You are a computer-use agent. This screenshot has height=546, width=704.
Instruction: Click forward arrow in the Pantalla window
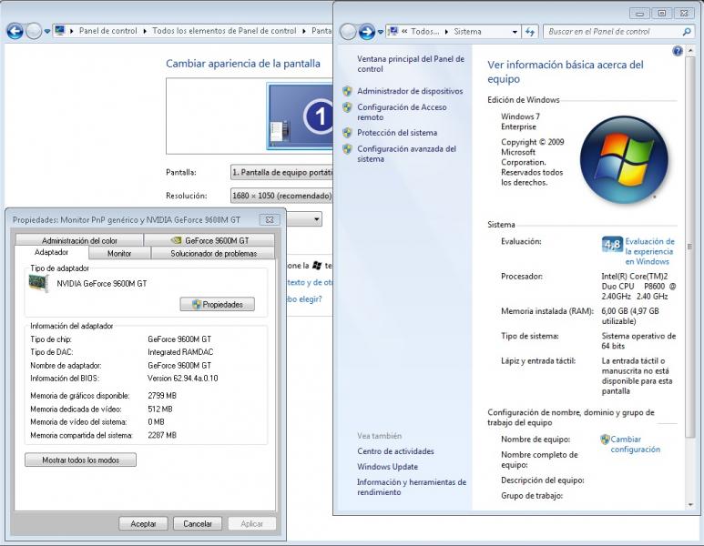(x=34, y=32)
